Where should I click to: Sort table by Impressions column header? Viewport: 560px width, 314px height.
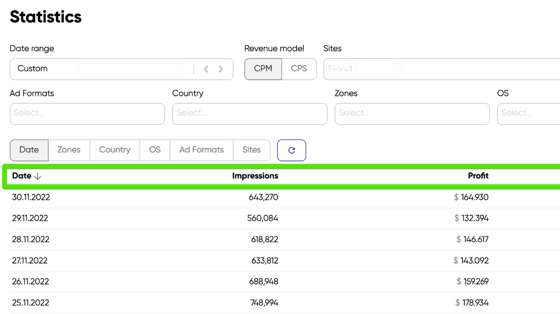click(x=255, y=176)
